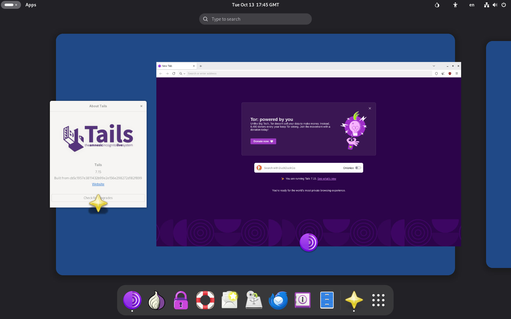This screenshot has height=319, width=511.
Task: Click the Donate now button
Action: pos(263,141)
